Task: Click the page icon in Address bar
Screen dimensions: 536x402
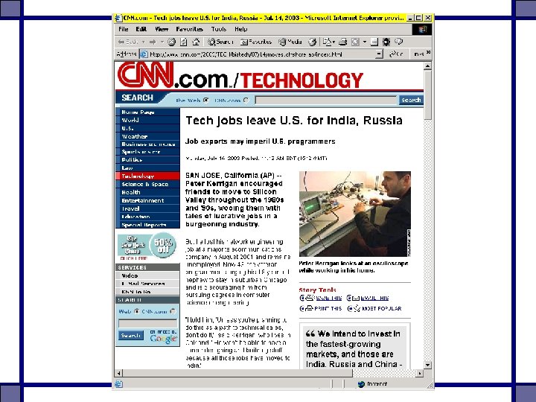Action: (144, 54)
